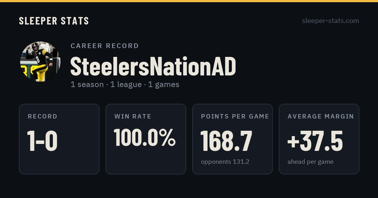Click the Win Rate title label
Screen dimensions: 378x198
tap(133, 117)
